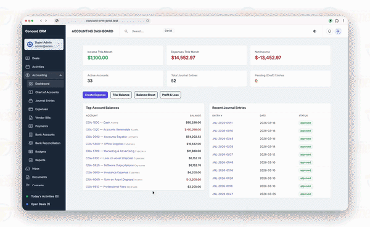The height and width of the screenshot is (227, 370).
Task: Click the Journal Entries icon
Action: click(x=31, y=100)
